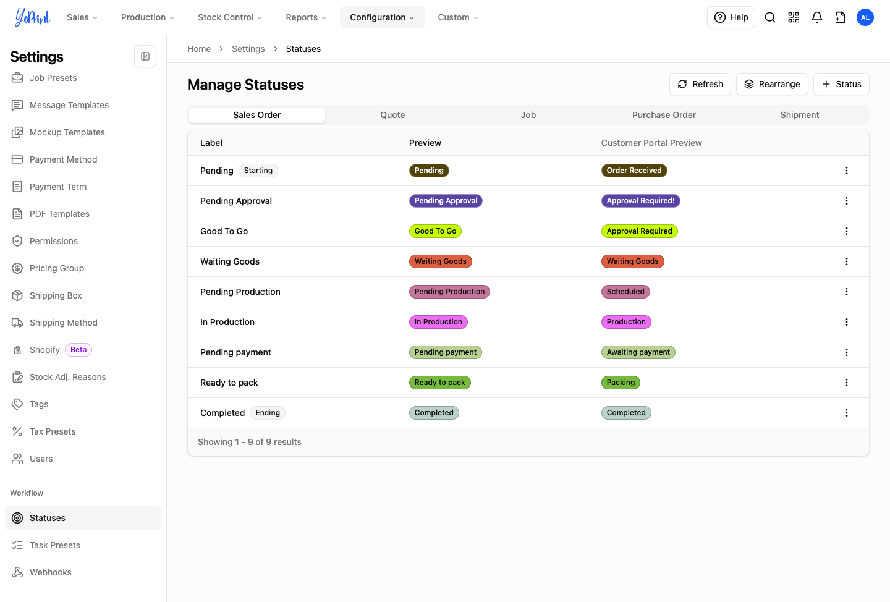
Task: Open the Help button
Action: (x=731, y=17)
